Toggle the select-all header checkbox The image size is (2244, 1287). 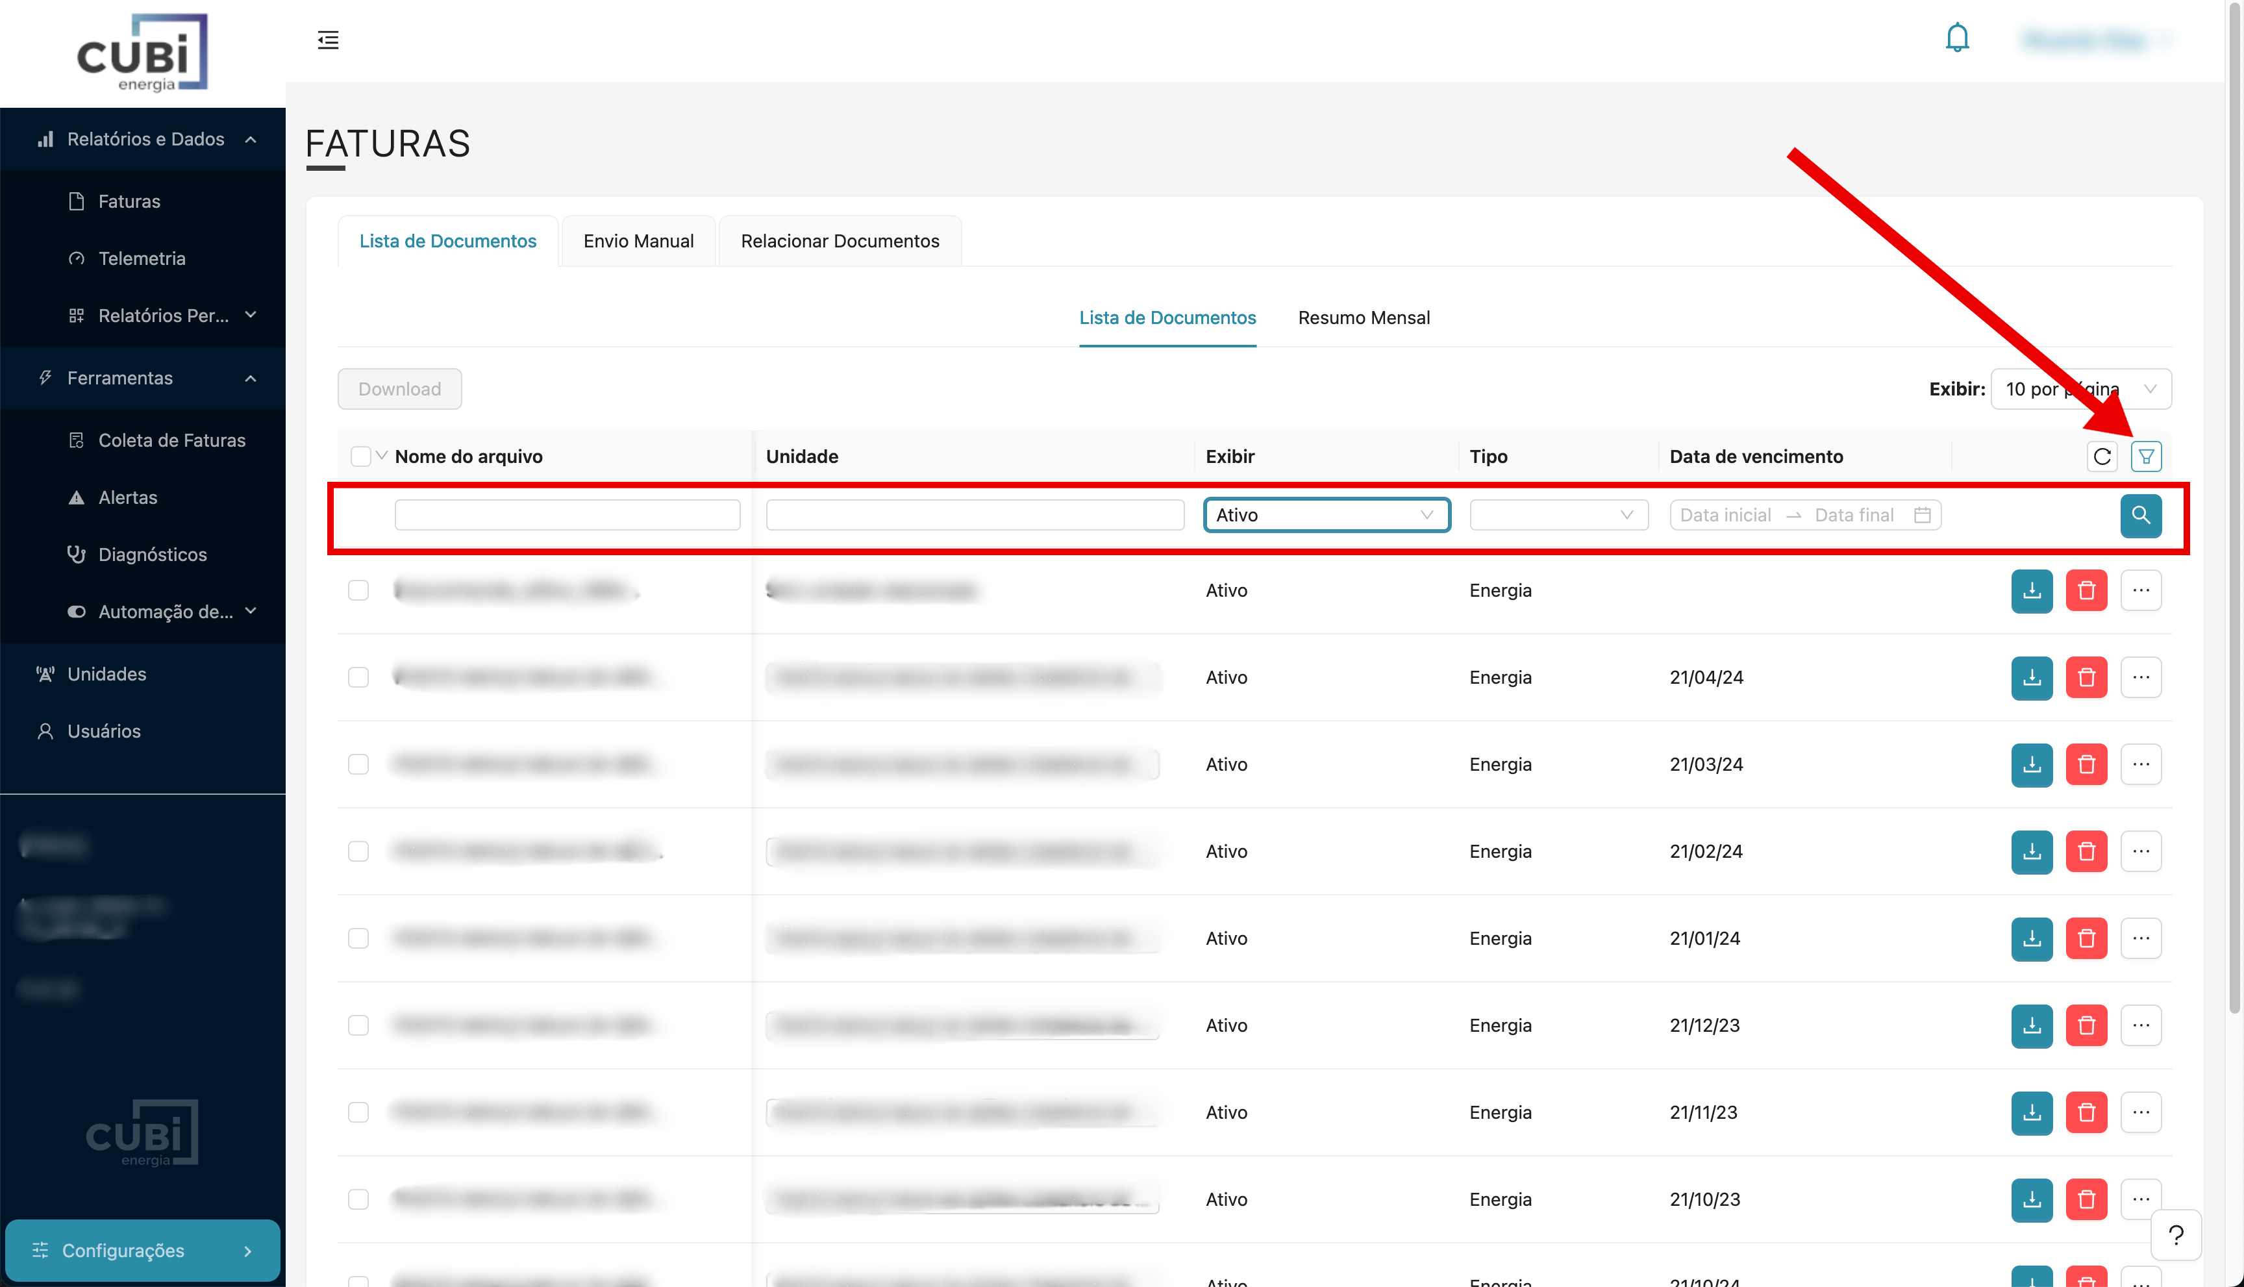(x=360, y=456)
